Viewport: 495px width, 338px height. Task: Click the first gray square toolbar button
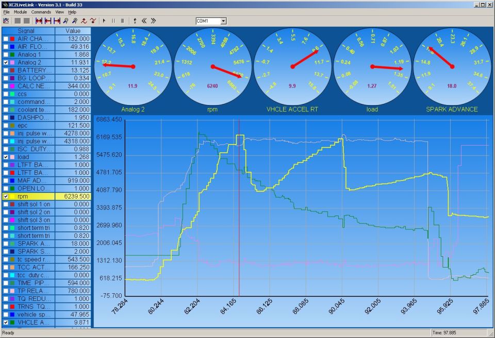[x=18, y=21]
